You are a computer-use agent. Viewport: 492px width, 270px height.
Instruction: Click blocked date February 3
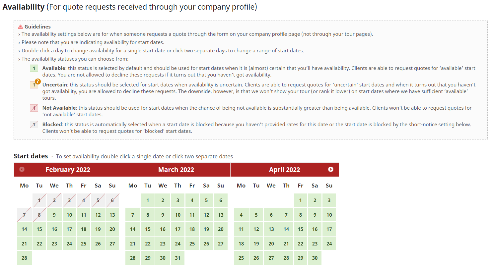pos(69,200)
